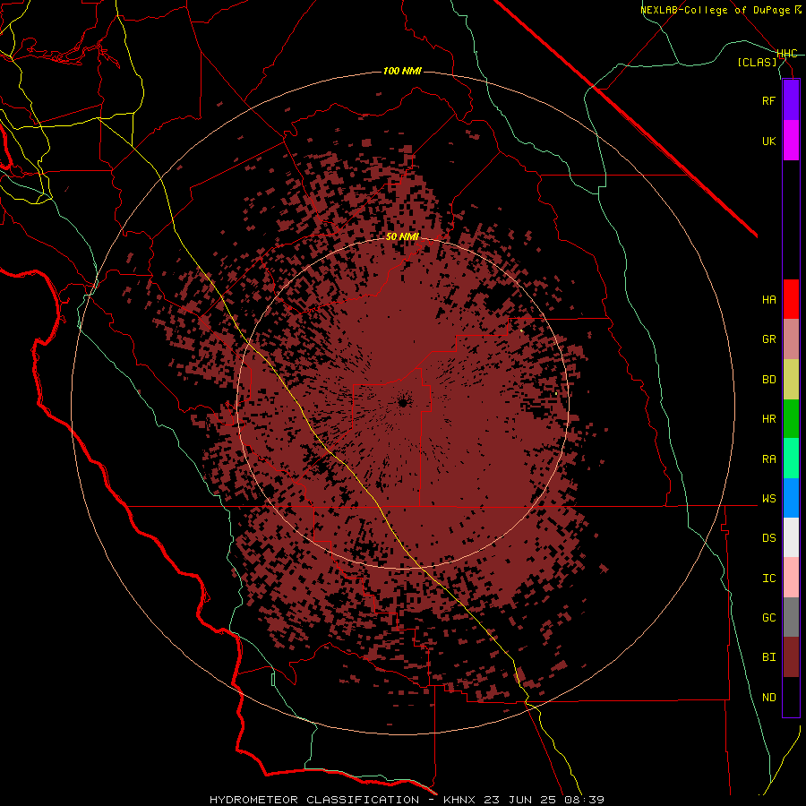
Task: Click the RF legend label
Action: [x=768, y=100]
